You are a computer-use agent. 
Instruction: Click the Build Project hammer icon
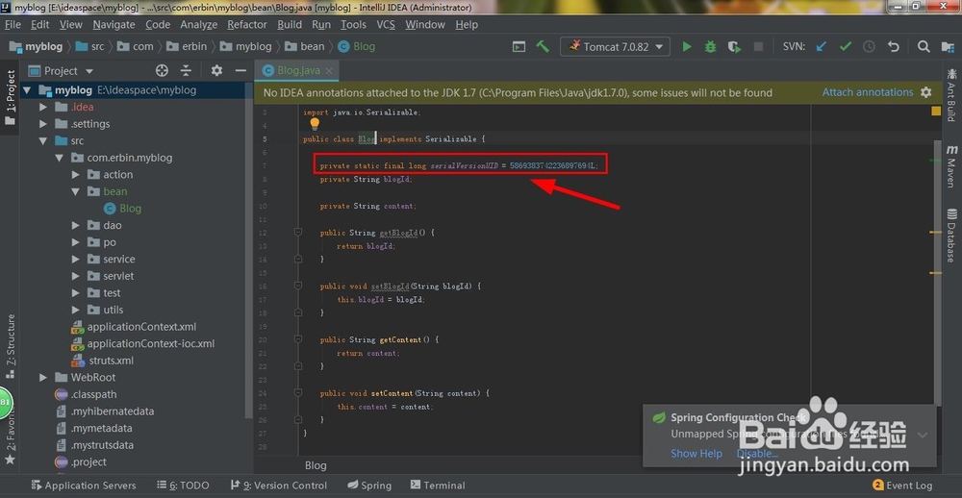(543, 46)
